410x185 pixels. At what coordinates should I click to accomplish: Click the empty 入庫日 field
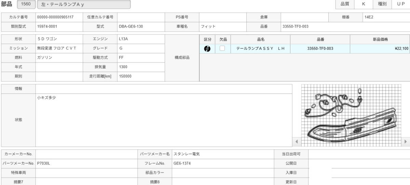pyautogui.click(x=359, y=173)
